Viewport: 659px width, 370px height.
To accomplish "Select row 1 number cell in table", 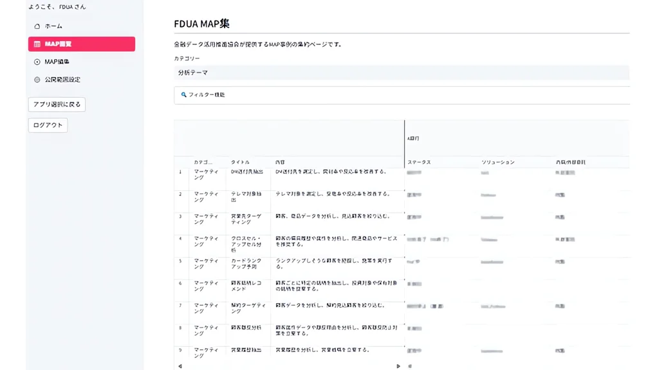I will (x=181, y=172).
